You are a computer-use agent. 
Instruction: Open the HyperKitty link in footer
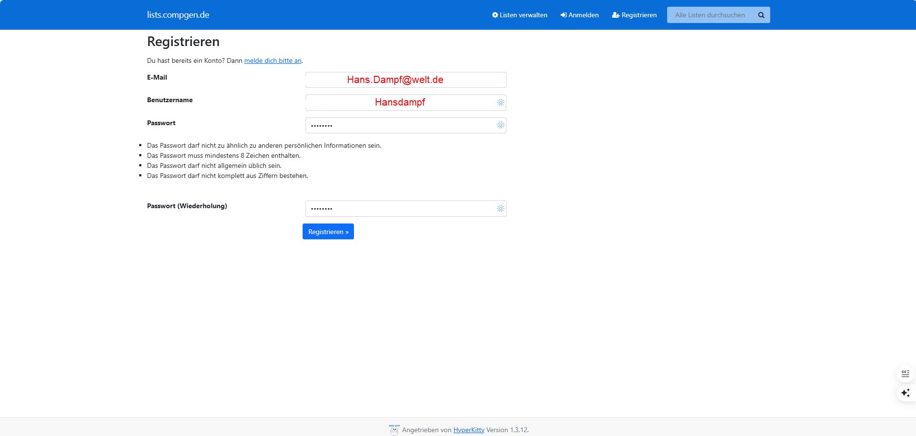coord(469,430)
